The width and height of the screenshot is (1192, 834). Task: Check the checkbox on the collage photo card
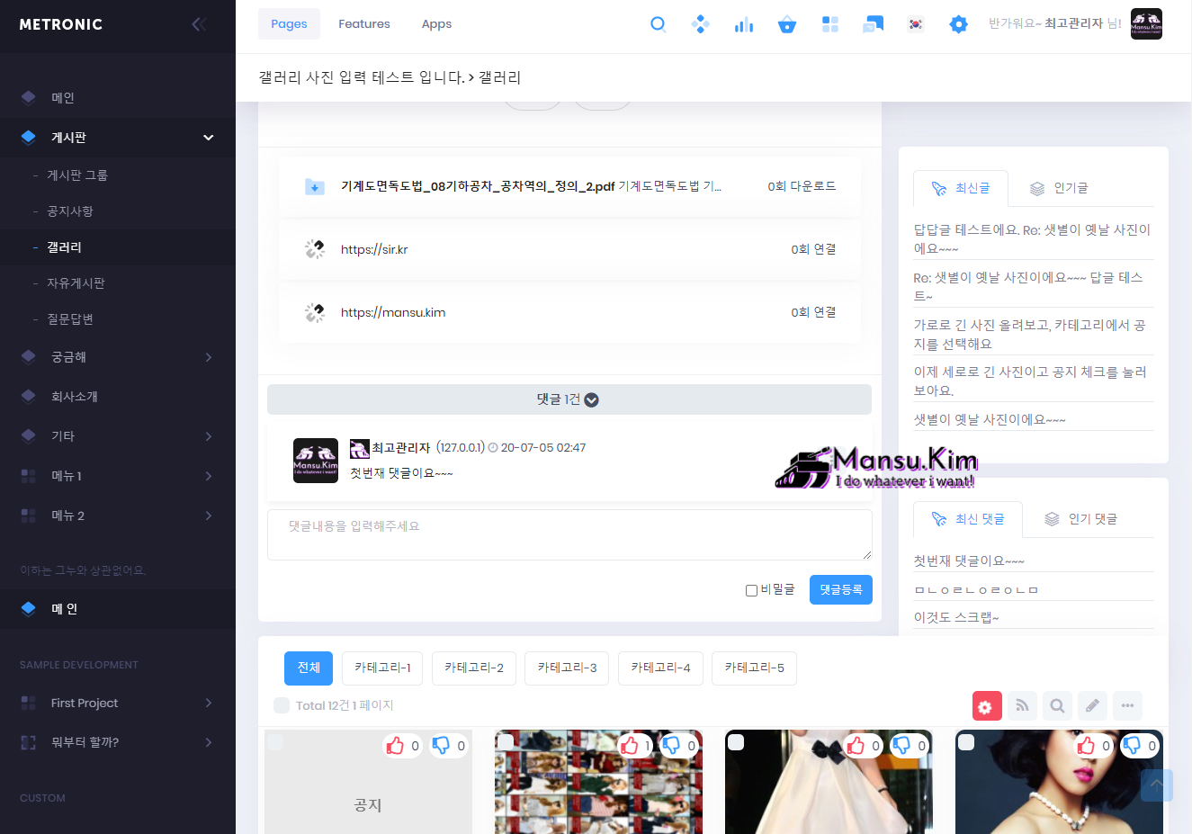click(506, 742)
